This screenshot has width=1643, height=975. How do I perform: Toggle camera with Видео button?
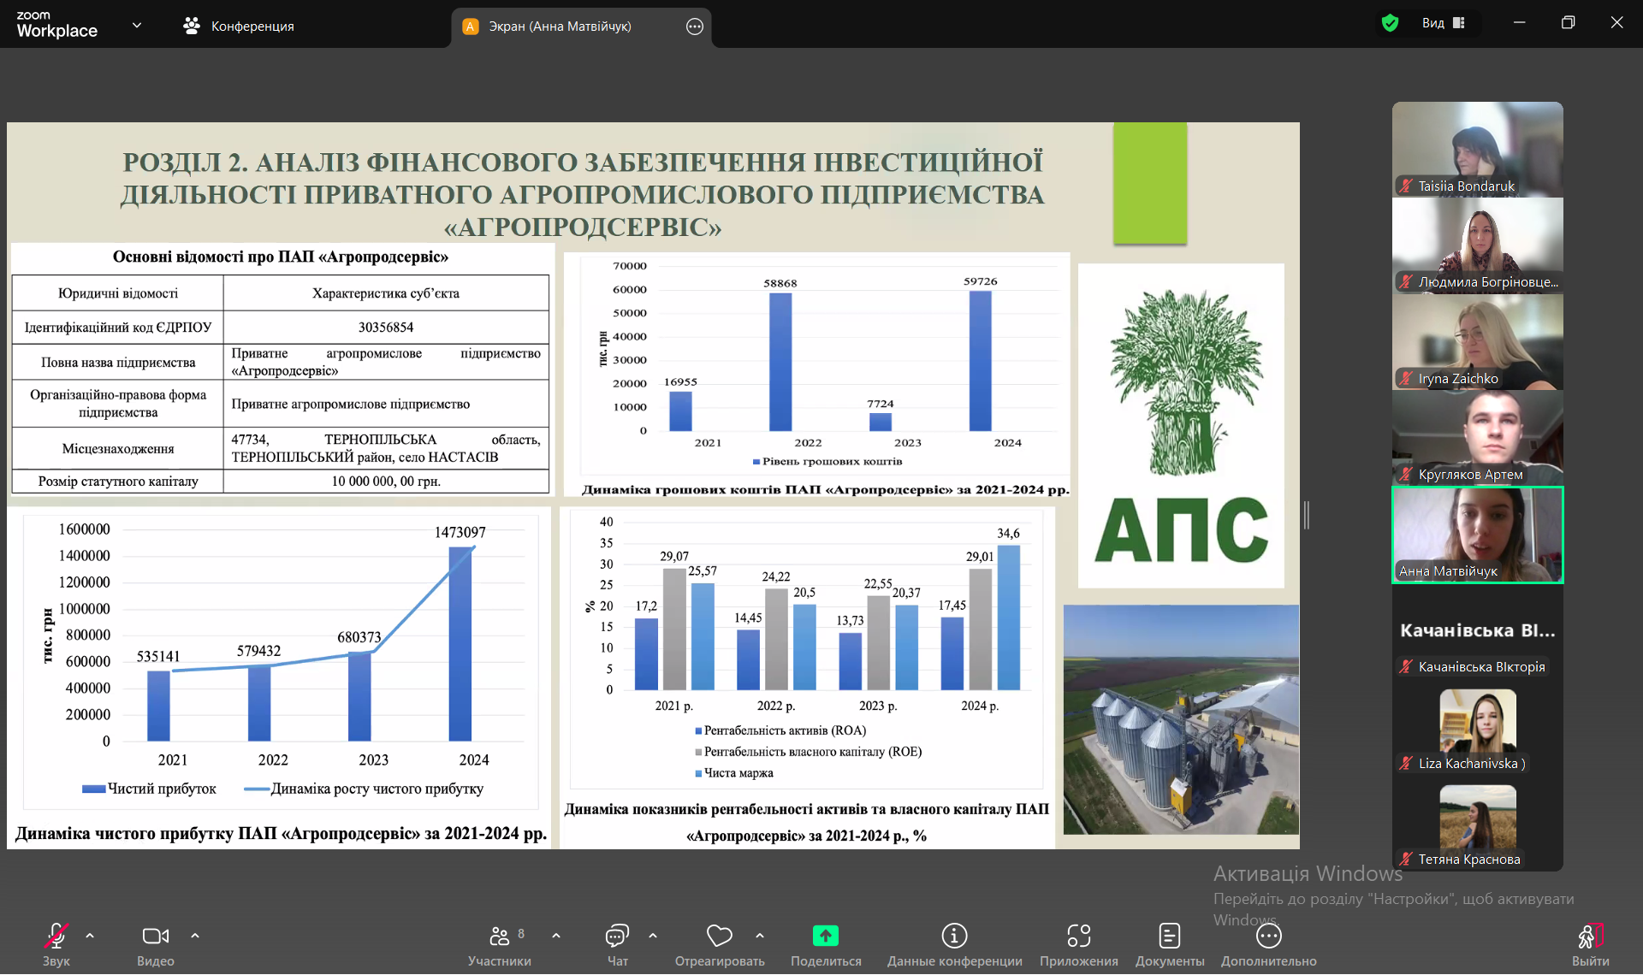[x=155, y=937]
